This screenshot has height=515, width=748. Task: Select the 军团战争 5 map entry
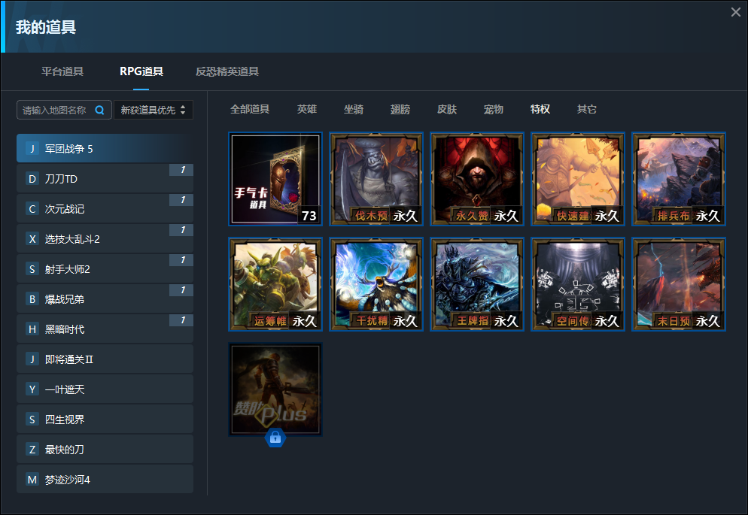105,149
